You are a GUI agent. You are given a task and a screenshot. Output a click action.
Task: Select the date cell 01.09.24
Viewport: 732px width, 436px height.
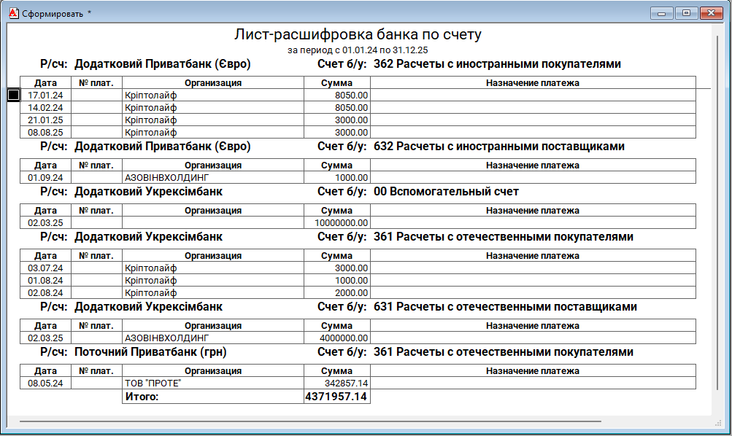45,178
